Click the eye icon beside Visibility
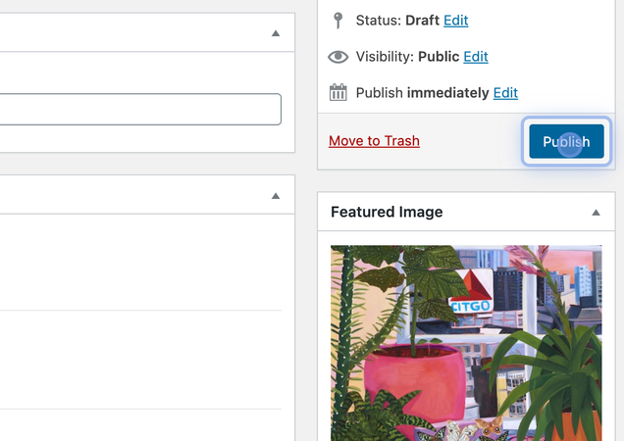 (x=338, y=57)
